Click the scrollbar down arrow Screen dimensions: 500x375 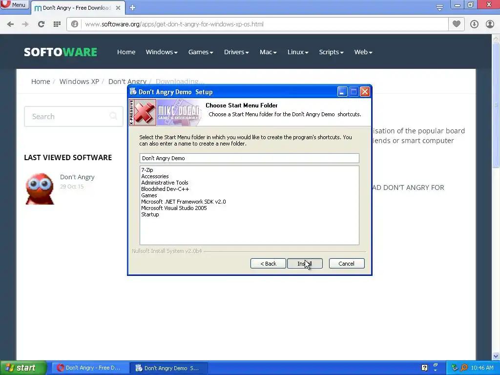click(x=496, y=356)
